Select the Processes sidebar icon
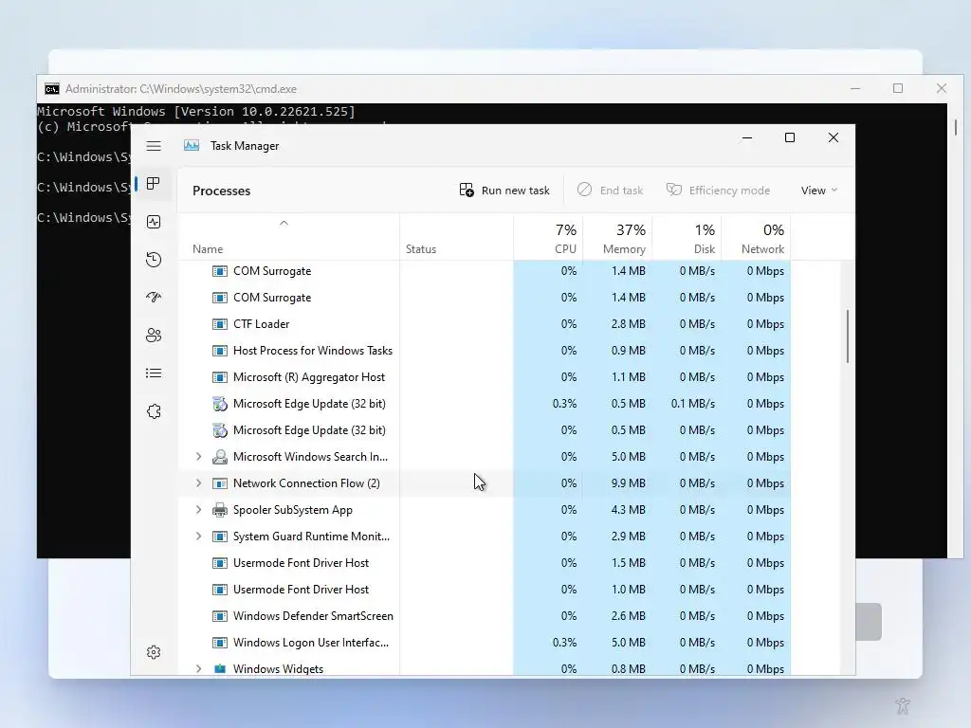This screenshot has width=971, height=728. coord(154,183)
